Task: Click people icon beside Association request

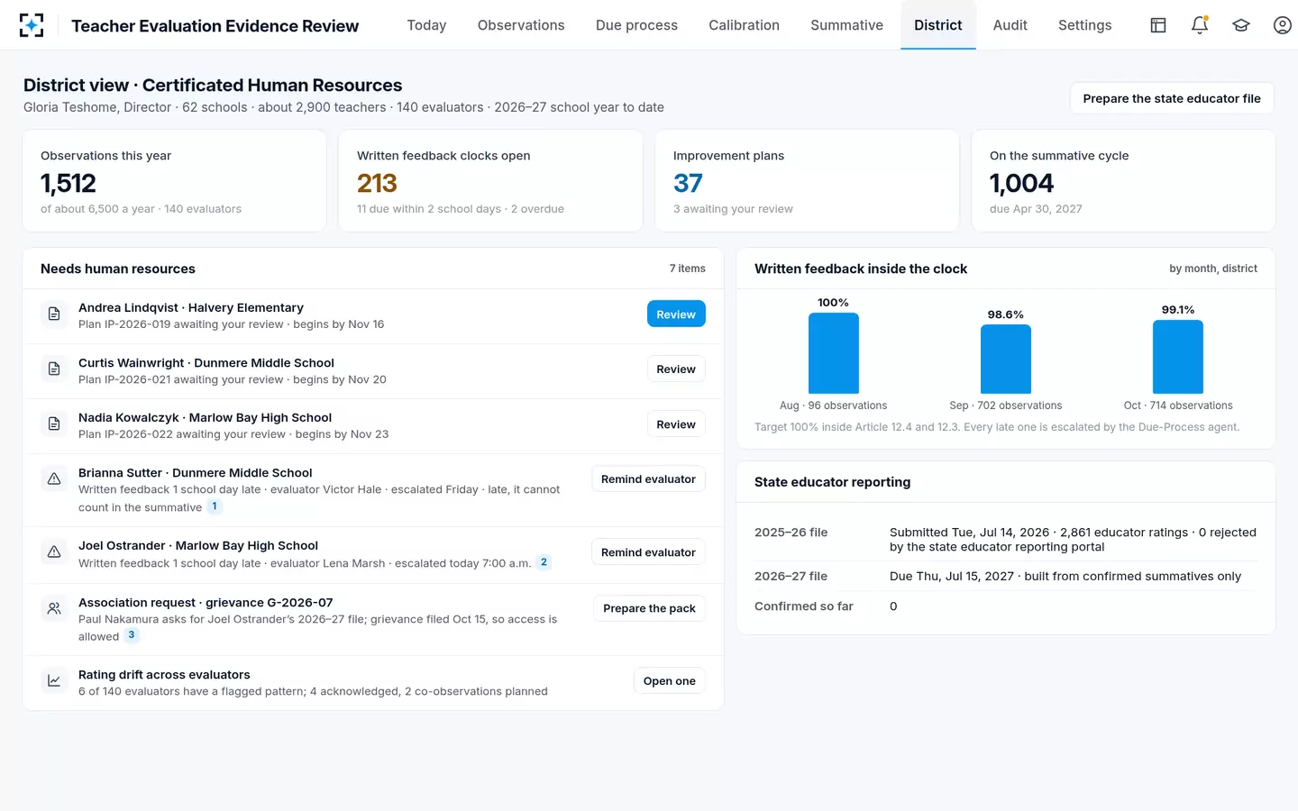Action: [54, 609]
